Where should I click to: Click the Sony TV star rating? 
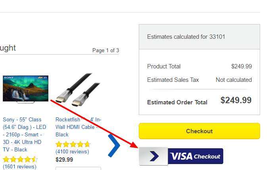20,159
